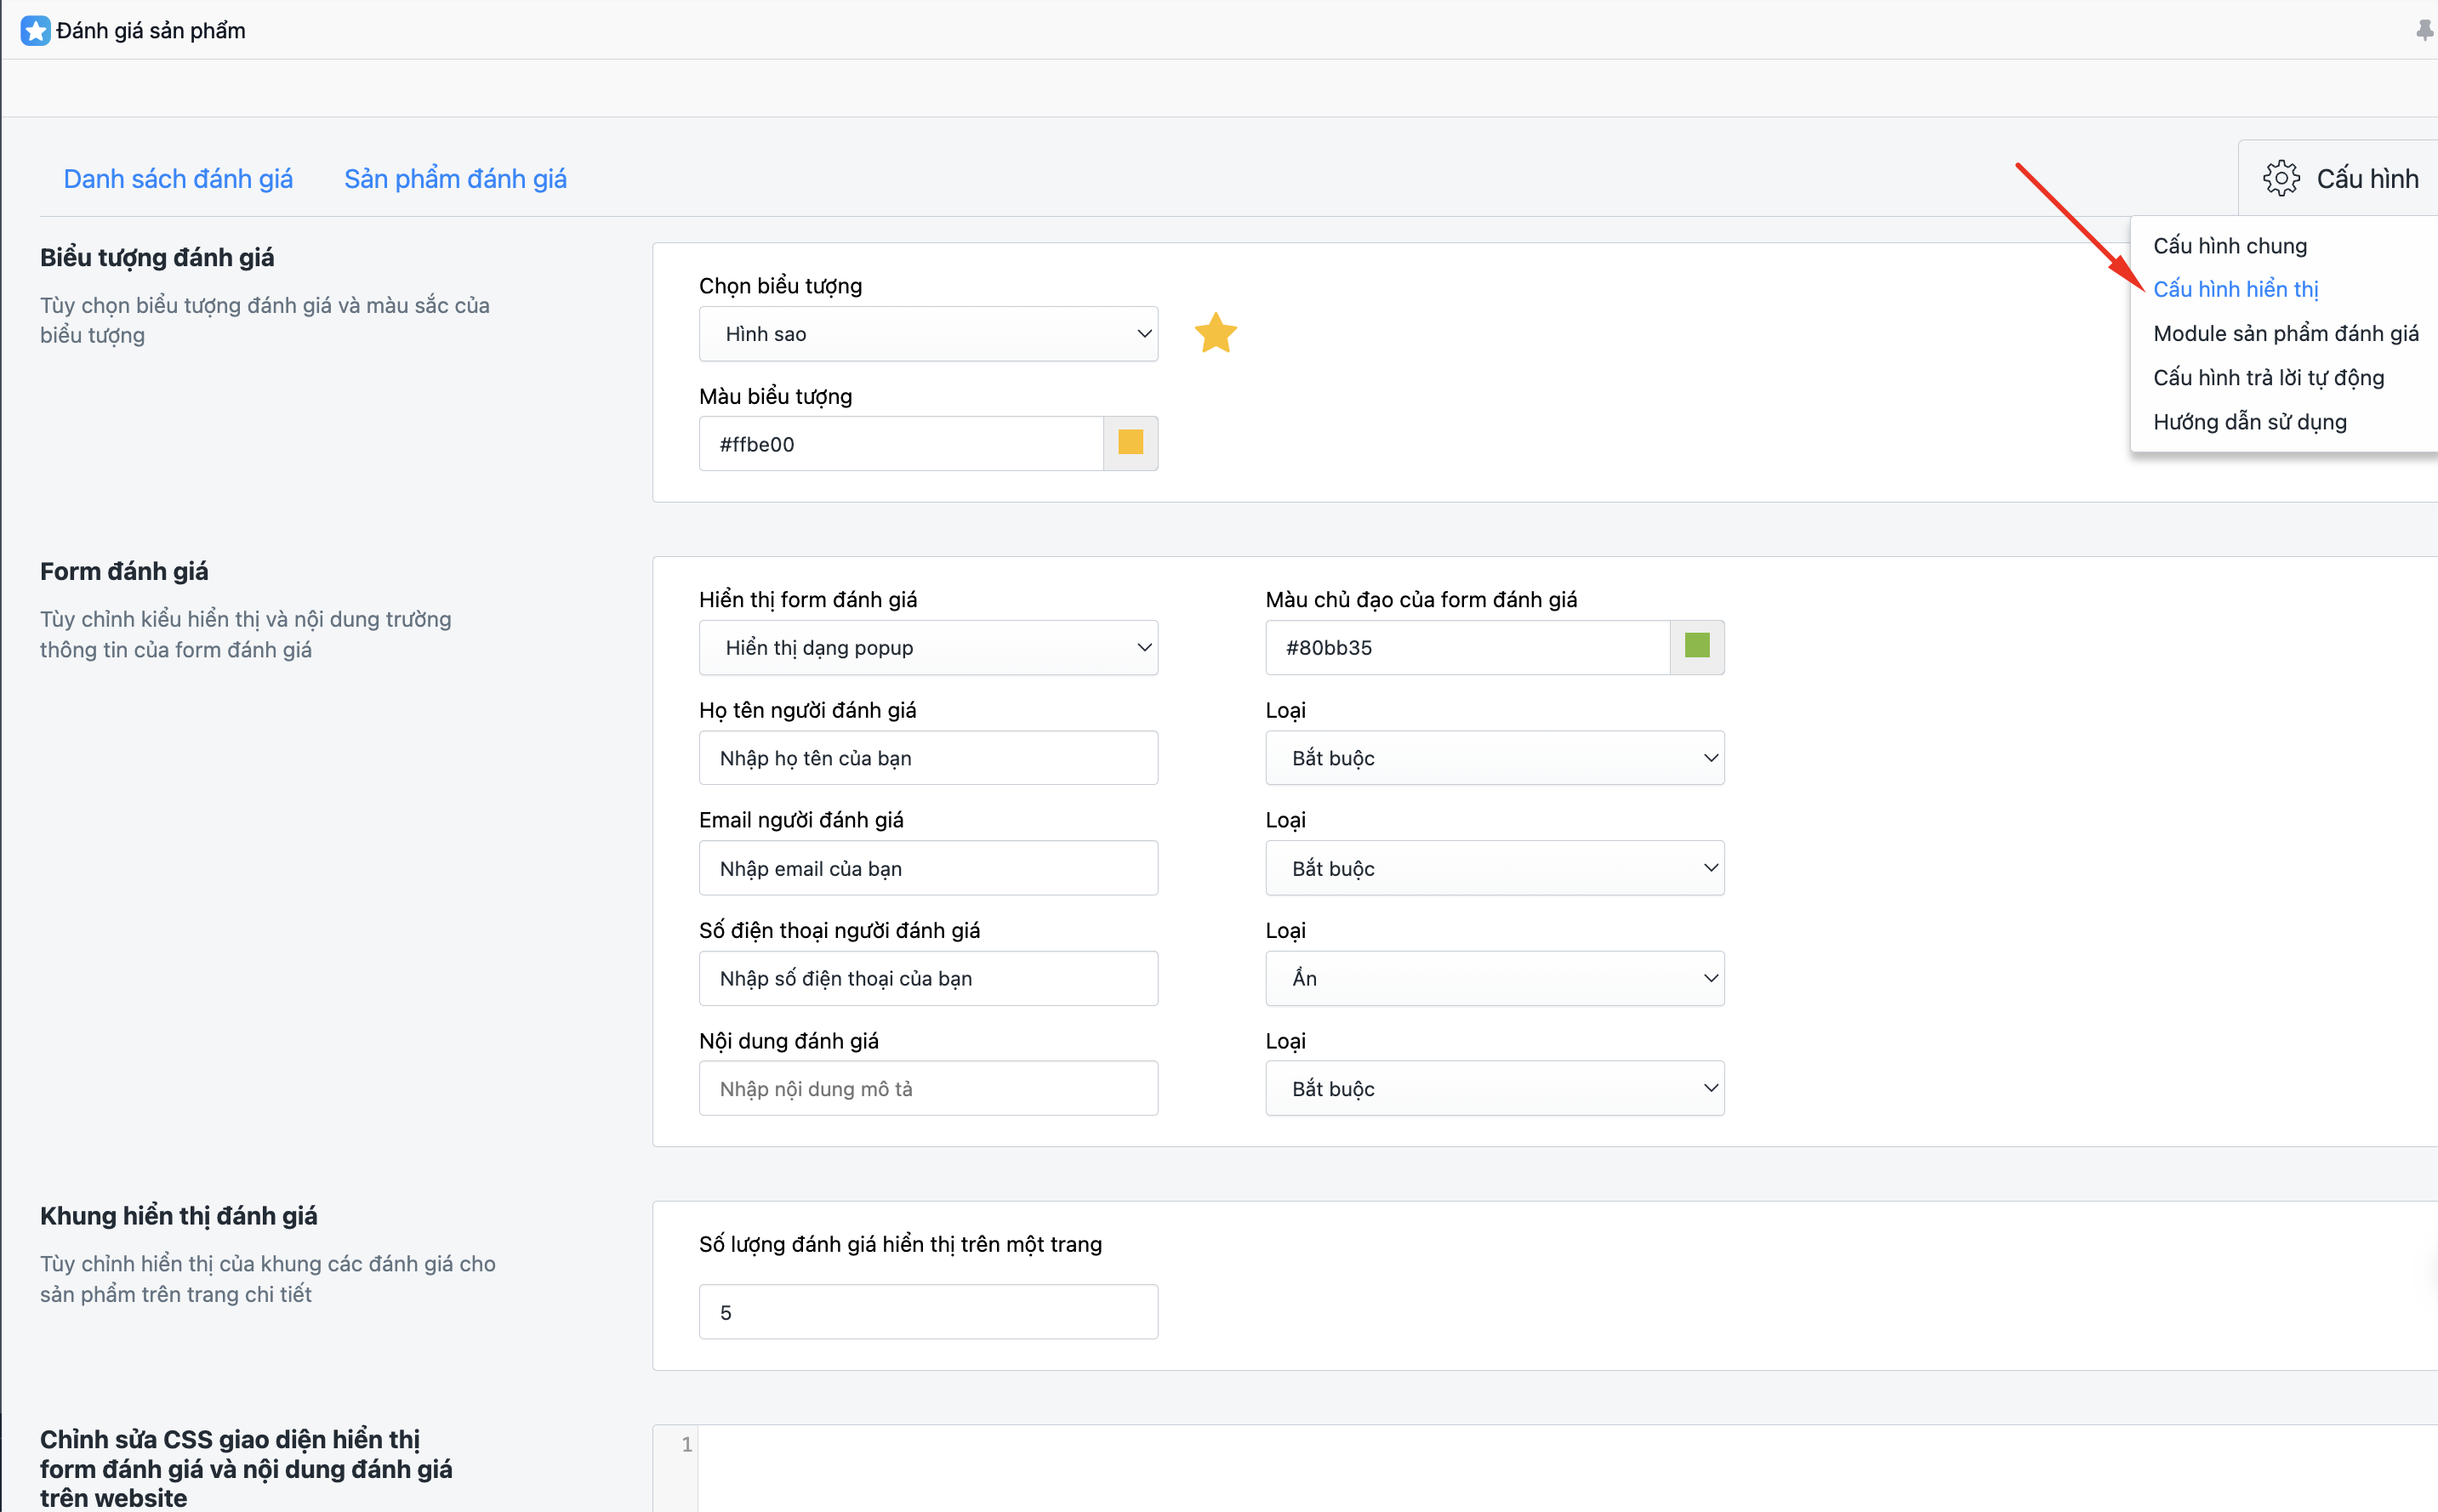Select Cấu hình hiển thị menu item
This screenshot has width=2438, height=1512.
tap(2236, 289)
